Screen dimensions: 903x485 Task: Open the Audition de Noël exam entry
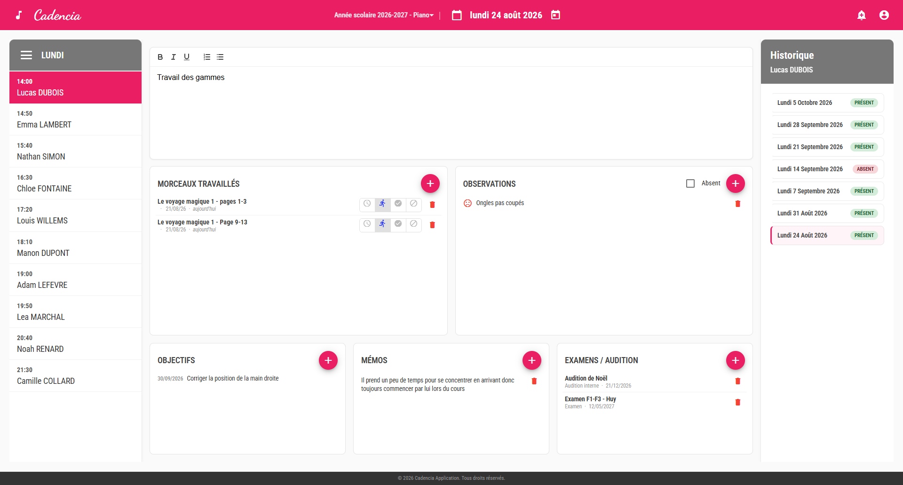tap(586, 378)
